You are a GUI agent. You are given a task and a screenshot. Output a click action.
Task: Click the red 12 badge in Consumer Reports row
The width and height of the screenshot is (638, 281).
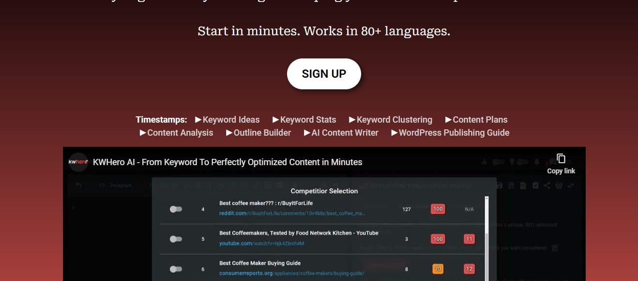click(469, 269)
